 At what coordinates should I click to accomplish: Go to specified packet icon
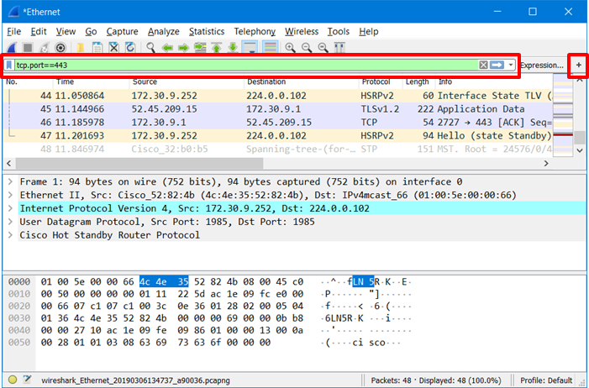(200, 48)
